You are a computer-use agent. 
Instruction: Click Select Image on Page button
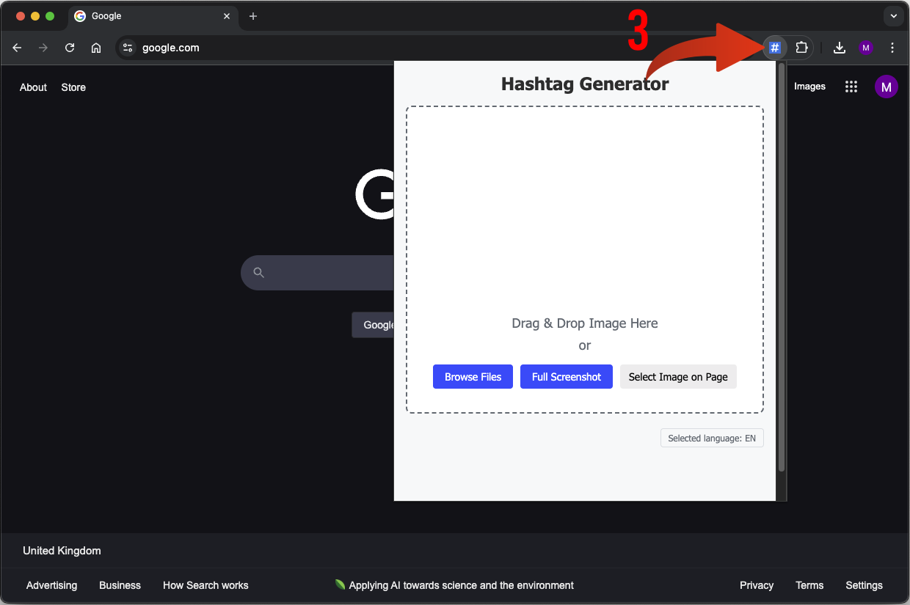(678, 377)
